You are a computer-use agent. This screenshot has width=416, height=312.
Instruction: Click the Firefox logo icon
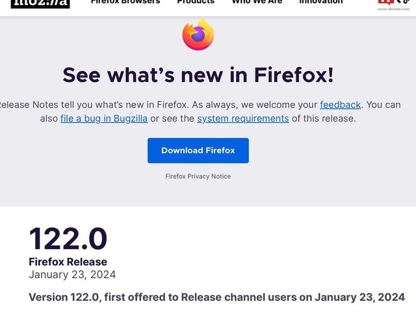198,34
